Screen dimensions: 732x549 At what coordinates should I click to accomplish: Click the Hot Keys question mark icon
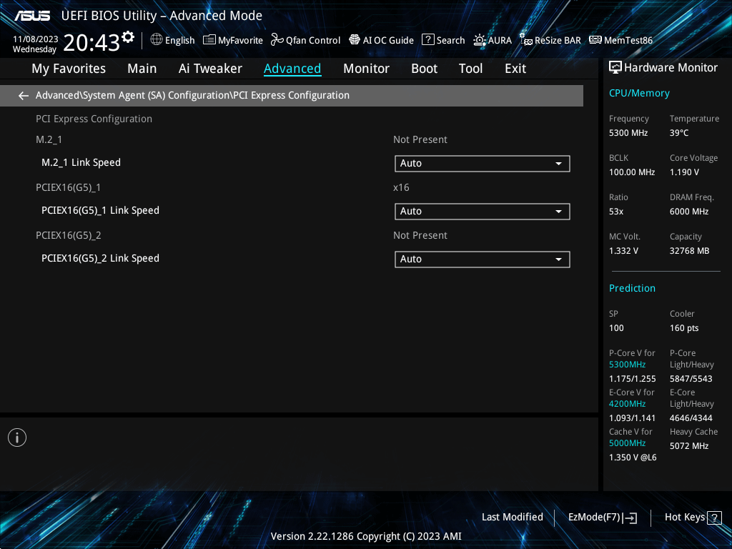(x=714, y=518)
